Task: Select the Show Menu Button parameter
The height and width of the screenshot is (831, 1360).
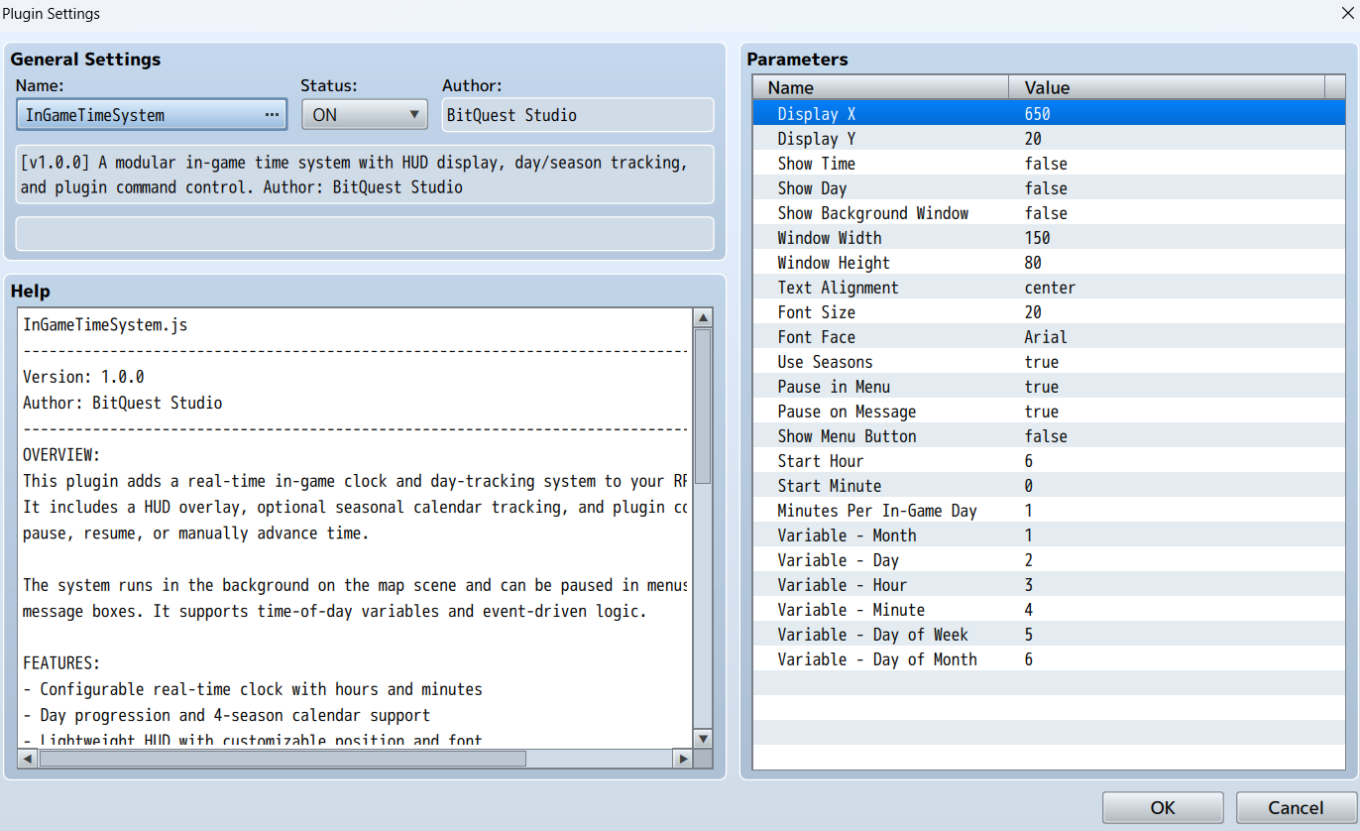Action: (1049, 436)
